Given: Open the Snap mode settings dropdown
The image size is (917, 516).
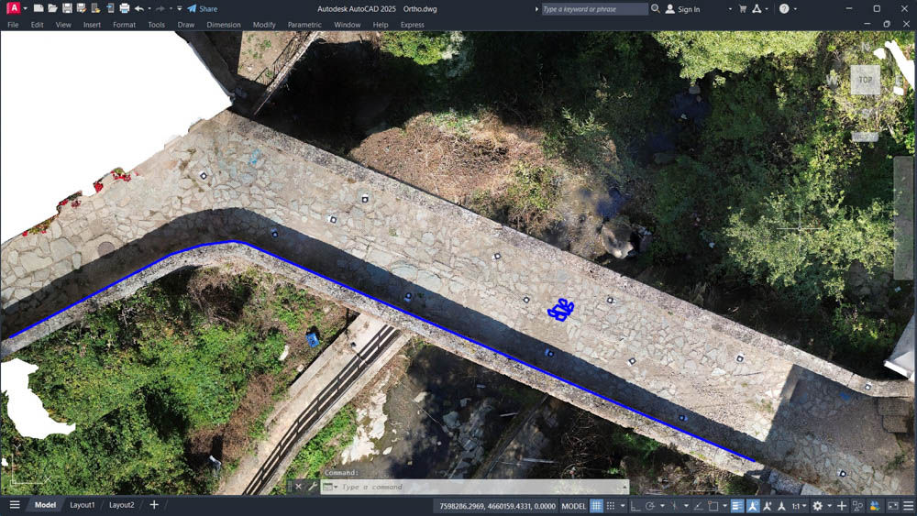Looking at the screenshot, I should tap(623, 506).
